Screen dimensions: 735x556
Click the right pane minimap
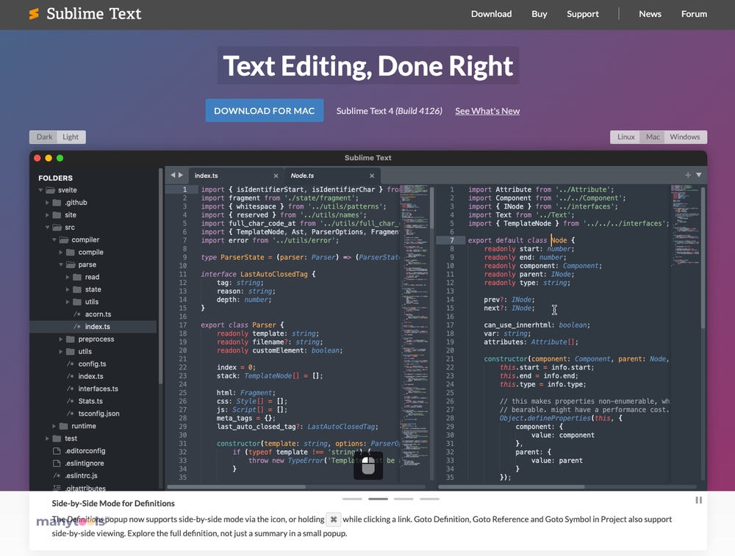685,225
